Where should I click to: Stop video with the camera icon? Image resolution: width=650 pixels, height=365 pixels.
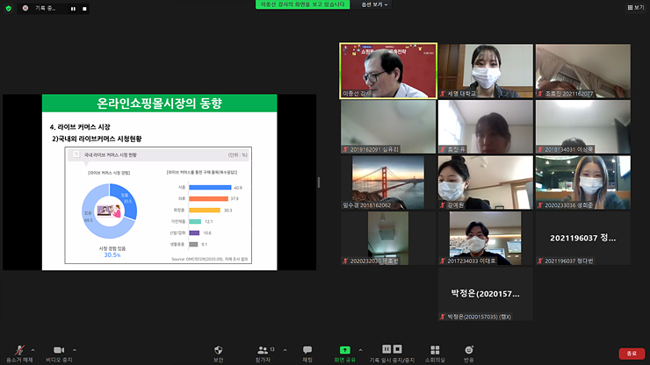(x=59, y=350)
